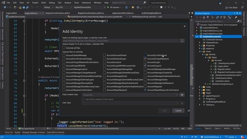
Task: Click the Live Share icon
Action: pyautogui.click(x=227, y=8)
